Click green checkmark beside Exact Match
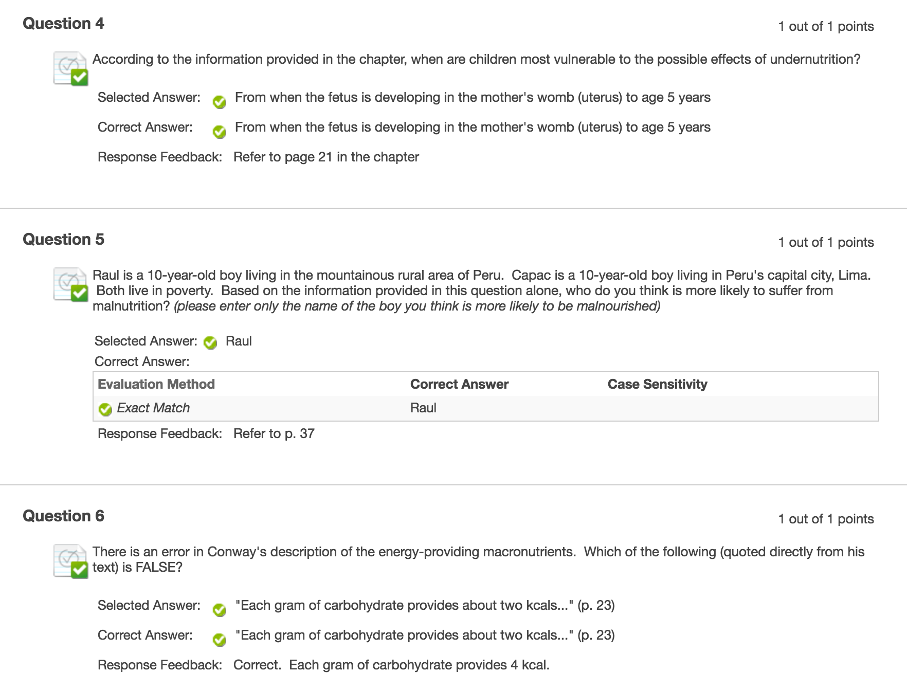The height and width of the screenshot is (690, 907). coord(105,409)
